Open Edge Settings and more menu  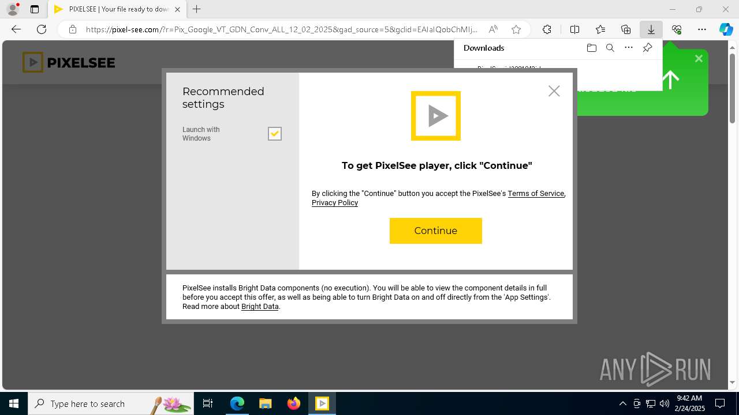[x=702, y=29]
